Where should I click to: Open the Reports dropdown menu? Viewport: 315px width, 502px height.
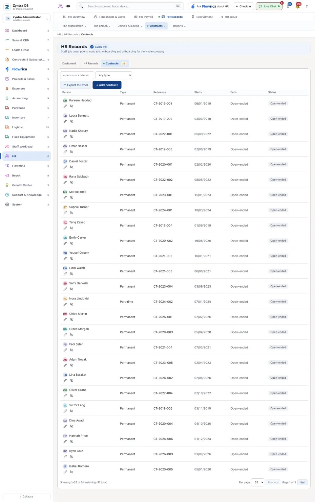tap(179, 26)
